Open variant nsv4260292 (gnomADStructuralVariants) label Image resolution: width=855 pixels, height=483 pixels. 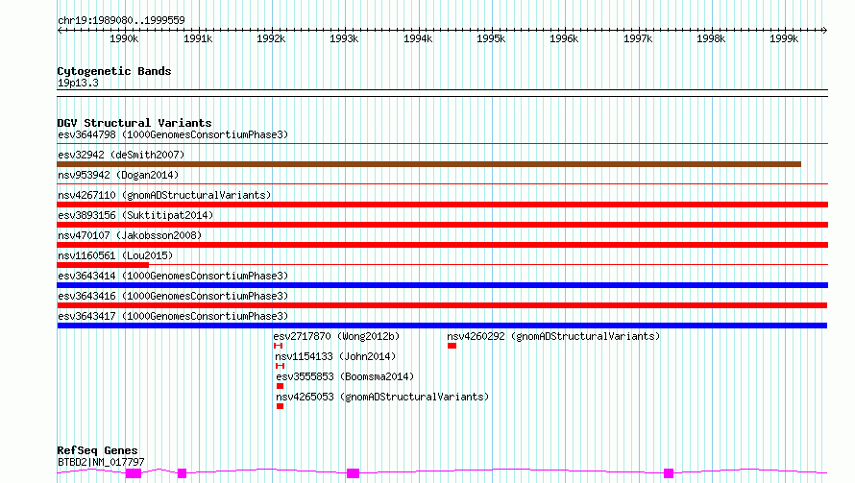(x=553, y=336)
